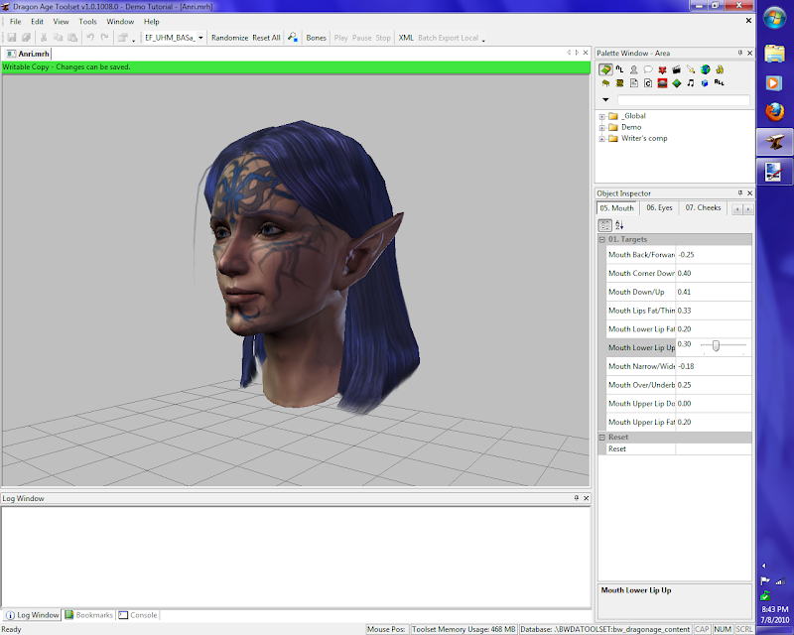Click the clapperboard cutscene palette icon
The height and width of the screenshot is (635, 794).
tap(676, 69)
